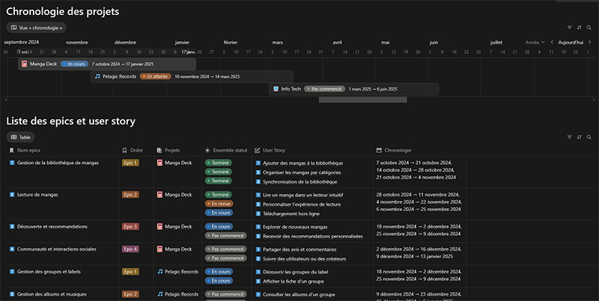Select the red Epic 3 tag
Viewport: 599px width, 301px height.
click(x=130, y=227)
